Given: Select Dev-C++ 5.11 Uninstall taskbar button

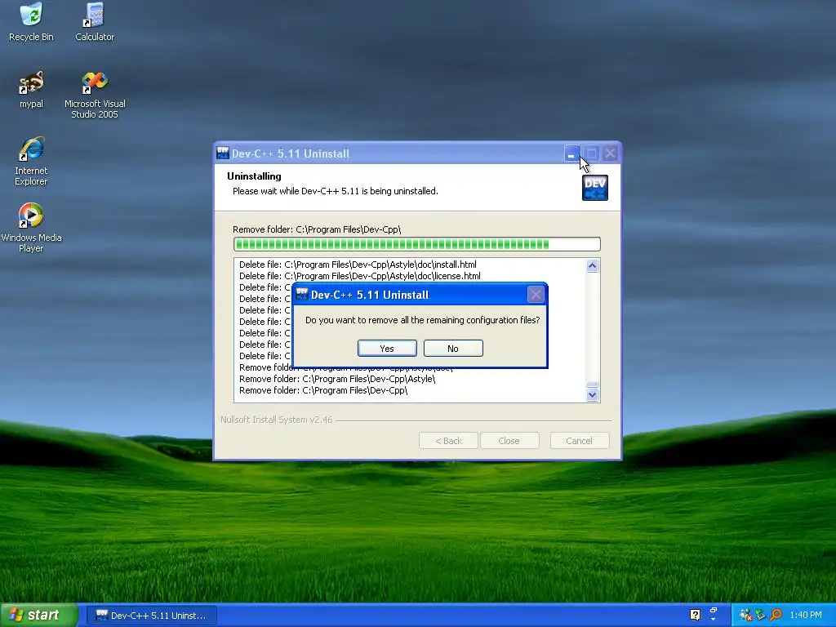Looking at the screenshot, I should (x=151, y=616).
